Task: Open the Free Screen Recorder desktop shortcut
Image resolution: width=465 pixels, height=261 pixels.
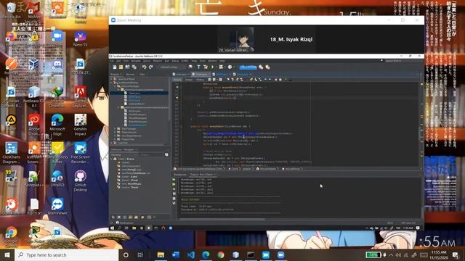Action: tap(80, 153)
